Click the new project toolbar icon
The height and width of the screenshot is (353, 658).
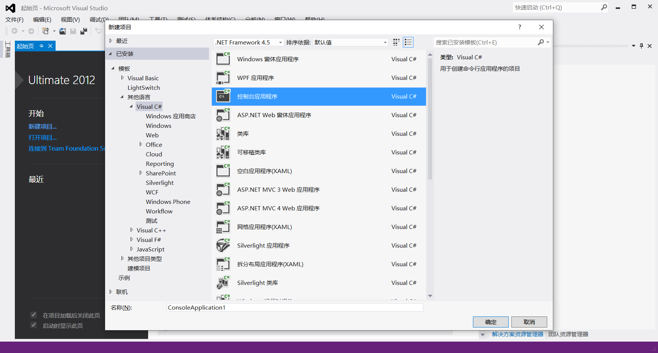pos(45,31)
